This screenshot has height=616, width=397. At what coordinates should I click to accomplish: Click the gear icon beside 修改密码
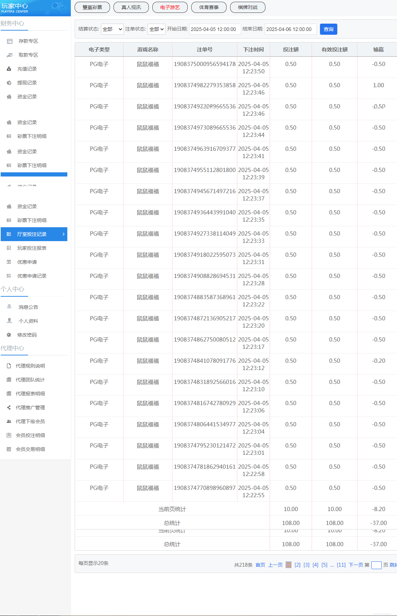(9, 335)
